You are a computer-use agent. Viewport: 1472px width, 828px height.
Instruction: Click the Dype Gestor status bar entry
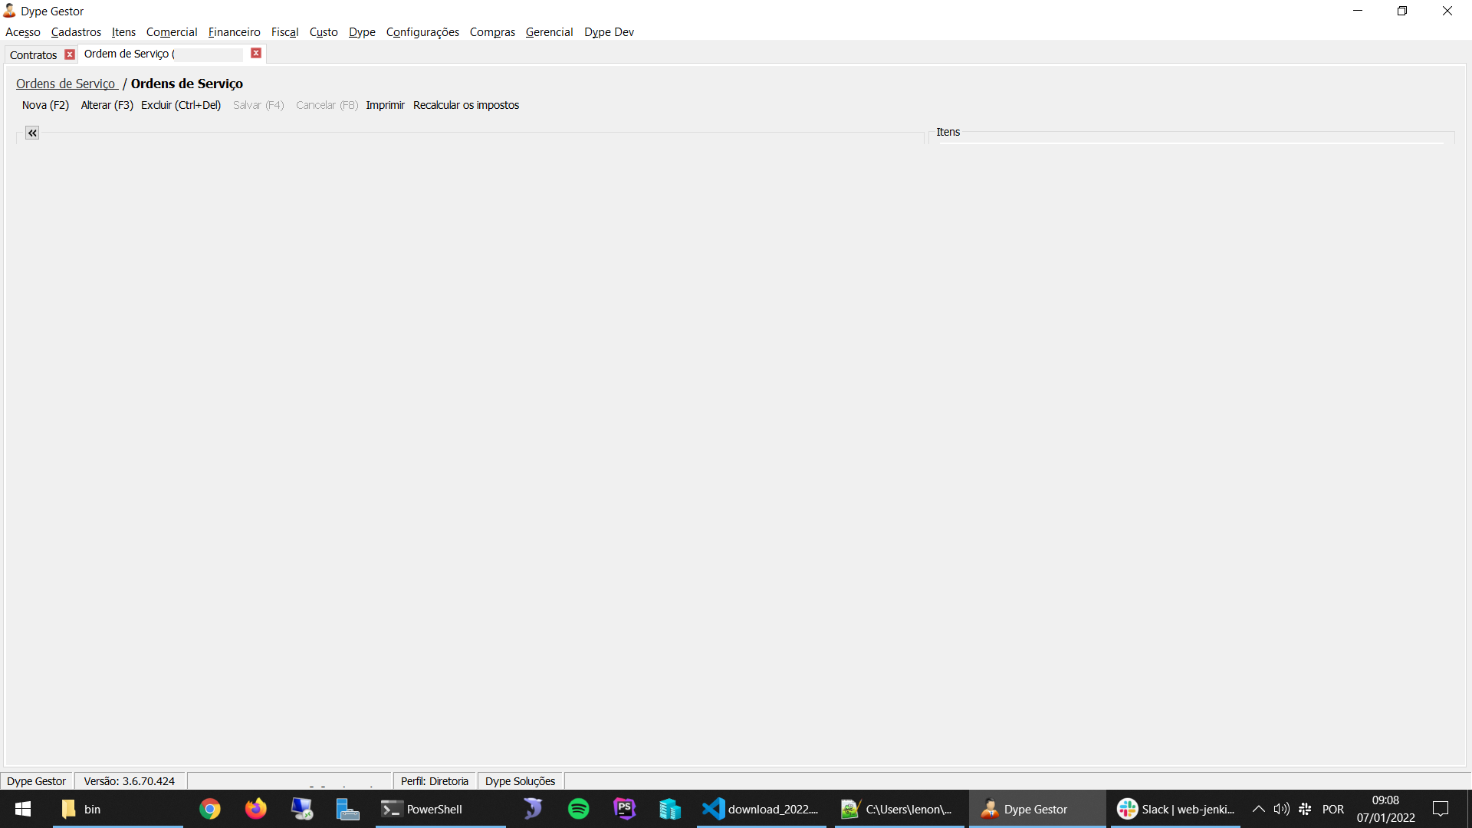(x=37, y=781)
